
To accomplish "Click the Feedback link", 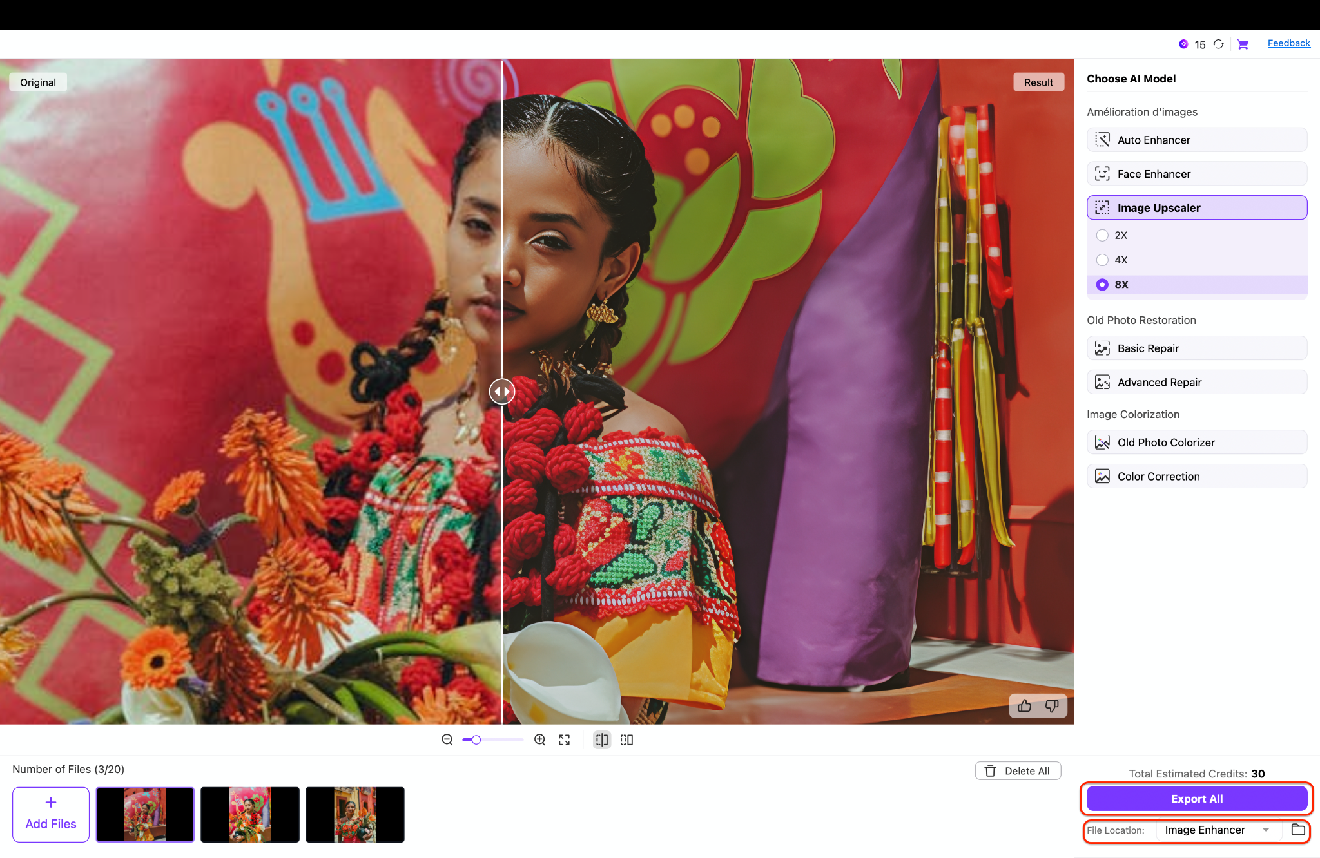I will [x=1288, y=43].
